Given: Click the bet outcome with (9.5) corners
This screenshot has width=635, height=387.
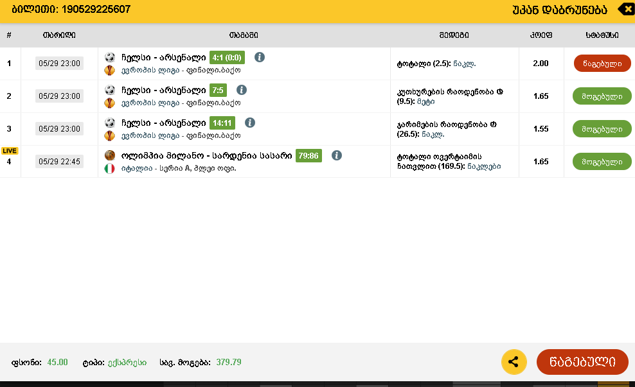Looking at the screenshot, I should [450, 97].
